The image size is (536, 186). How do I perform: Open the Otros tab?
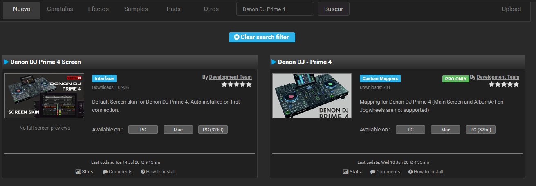[211, 9]
